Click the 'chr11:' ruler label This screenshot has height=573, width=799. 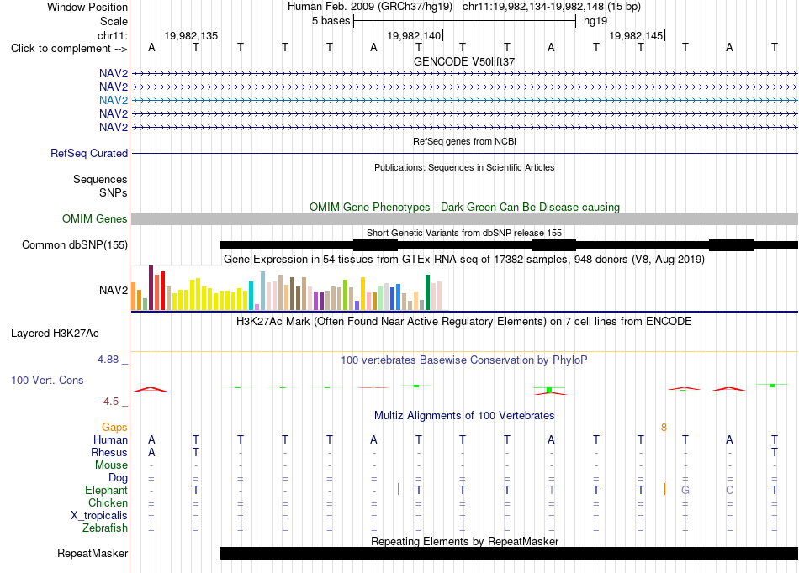pyautogui.click(x=113, y=35)
